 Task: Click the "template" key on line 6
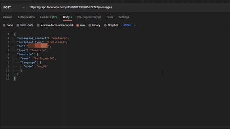(x=25, y=54)
